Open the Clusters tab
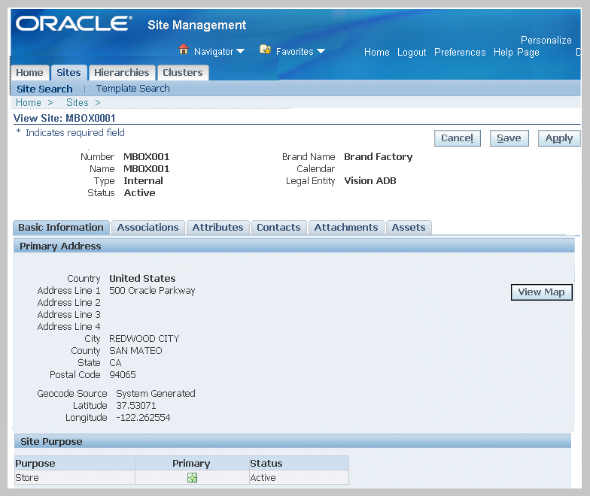The image size is (590, 496). click(x=183, y=72)
